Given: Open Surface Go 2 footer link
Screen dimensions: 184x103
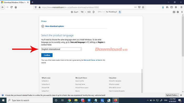Looking at the screenshot, I should (45, 81).
